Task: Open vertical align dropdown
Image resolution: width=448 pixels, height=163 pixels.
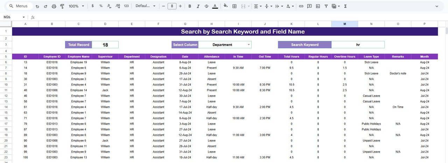Action: [268, 6]
